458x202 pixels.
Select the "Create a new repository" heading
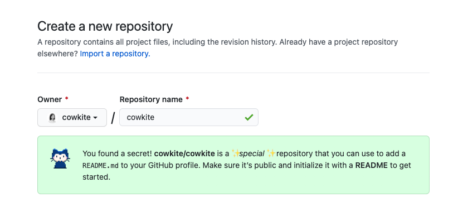(x=105, y=26)
